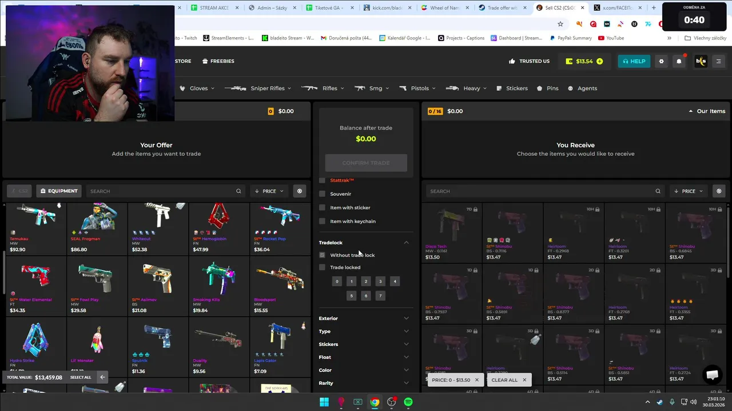Viewport: 732px width, 411px height.
Task: Toggle the Stattrak checkbox
Action: (x=322, y=180)
